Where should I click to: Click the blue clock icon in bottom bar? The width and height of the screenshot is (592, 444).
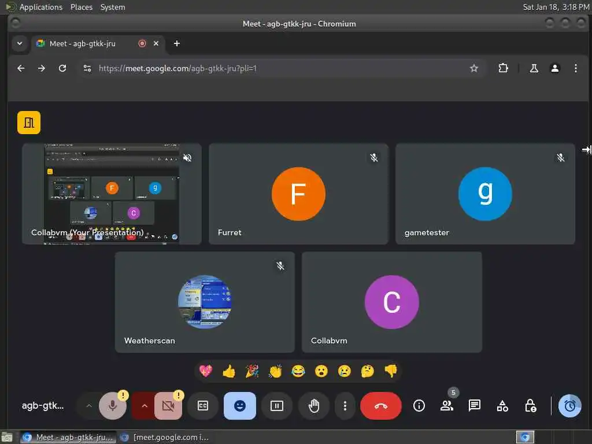(x=569, y=406)
